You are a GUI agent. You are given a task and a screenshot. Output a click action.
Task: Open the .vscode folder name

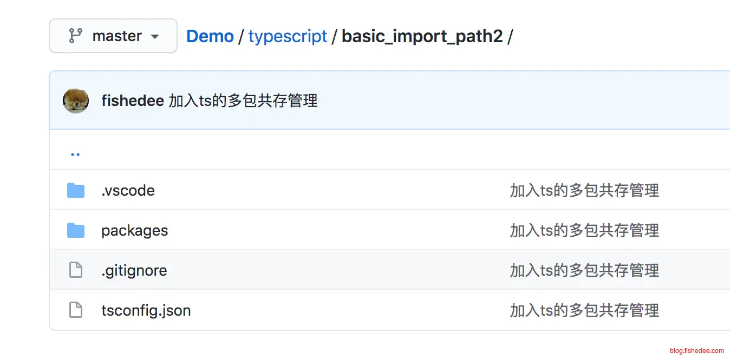click(128, 190)
